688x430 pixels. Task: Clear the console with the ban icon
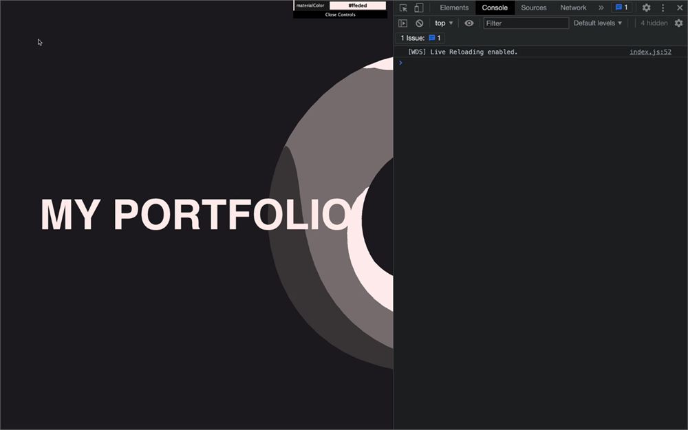(x=420, y=23)
